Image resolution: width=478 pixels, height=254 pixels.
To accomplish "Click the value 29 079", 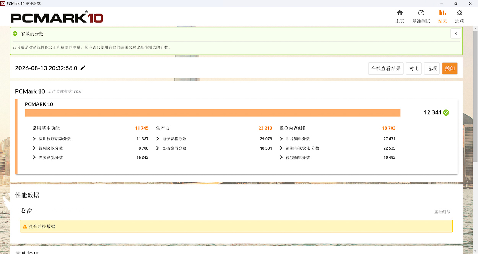I will coord(266,139).
